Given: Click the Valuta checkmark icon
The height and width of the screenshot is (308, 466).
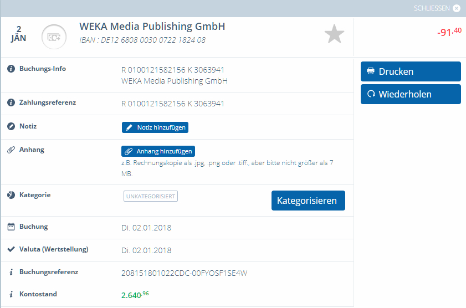Looking at the screenshot, I should point(11,249).
